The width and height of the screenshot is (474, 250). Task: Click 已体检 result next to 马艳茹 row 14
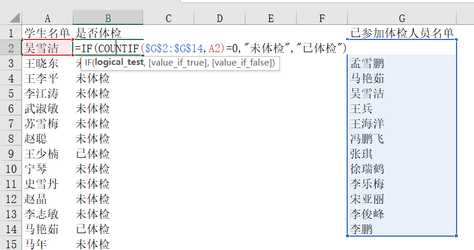(x=108, y=229)
